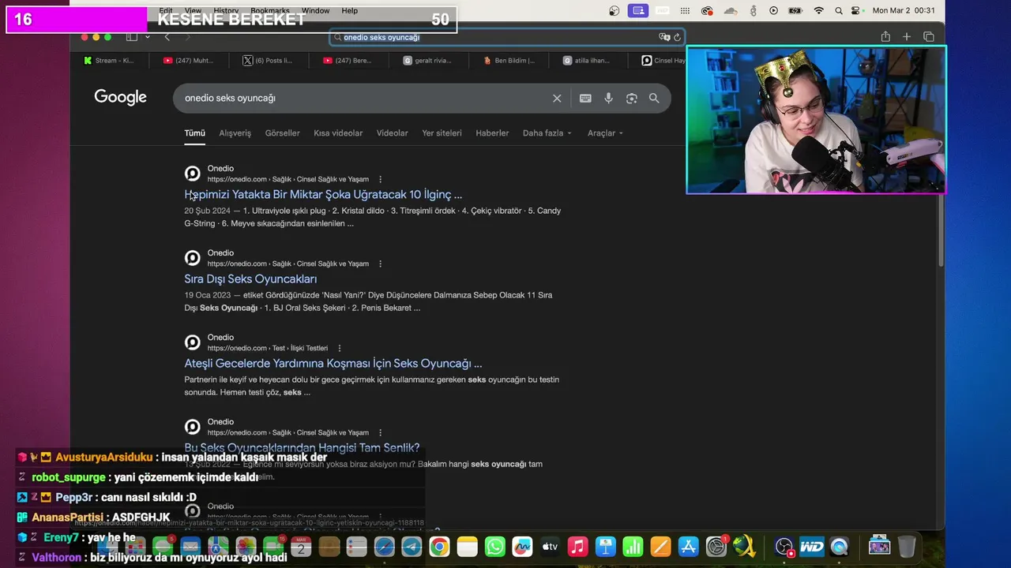This screenshot has width=1011, height=568.
Task: Switch to the Görseller tab
Action: (x=282, y=133)
